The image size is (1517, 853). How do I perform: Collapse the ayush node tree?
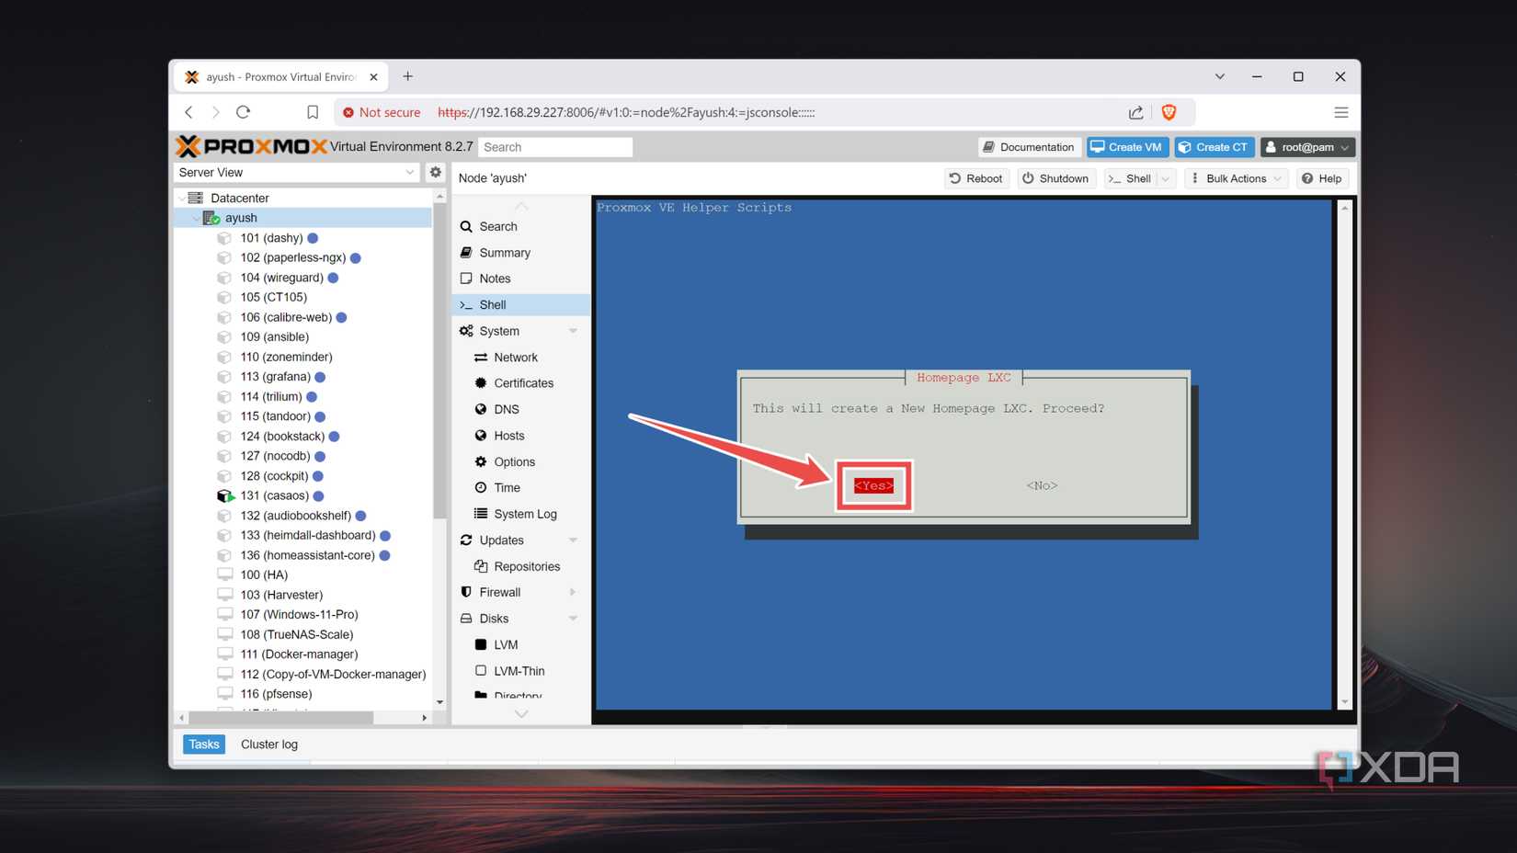pyautogui.click(x=196, y=218)
